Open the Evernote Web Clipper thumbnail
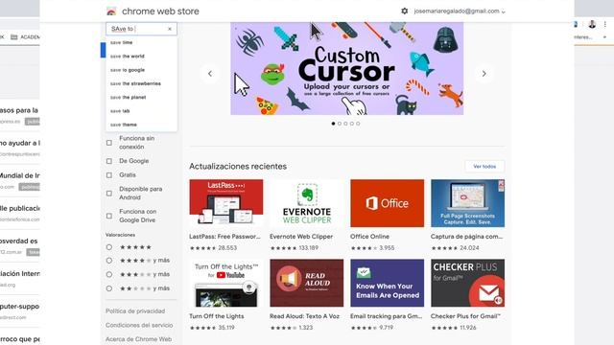 point(307,203)
